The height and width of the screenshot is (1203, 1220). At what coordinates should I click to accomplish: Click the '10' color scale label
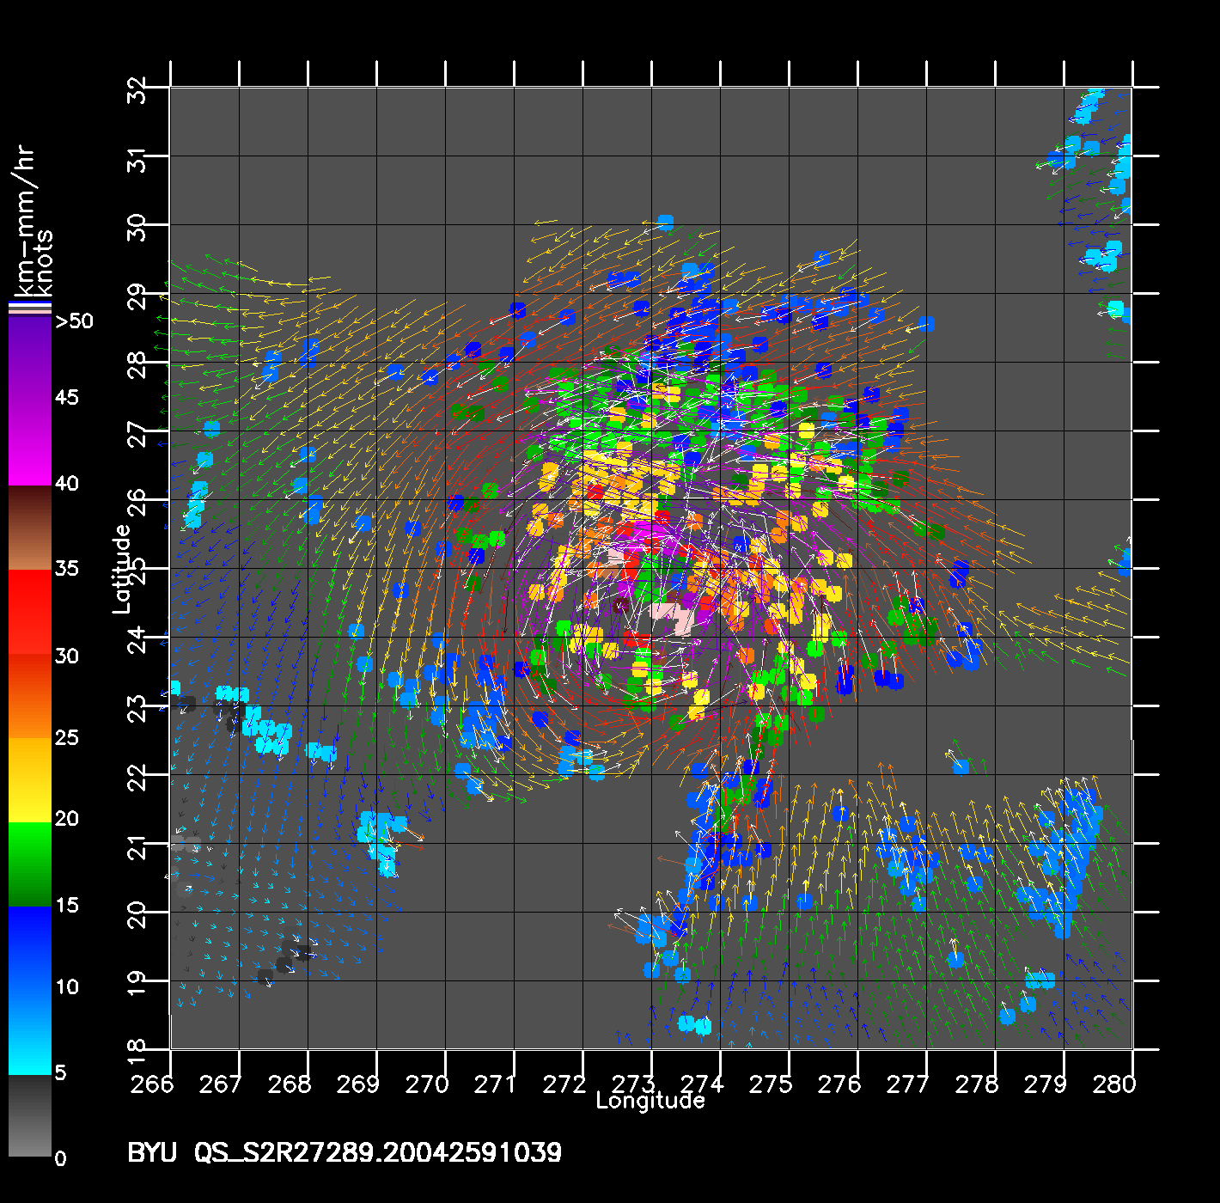click(x=67, y=986)
